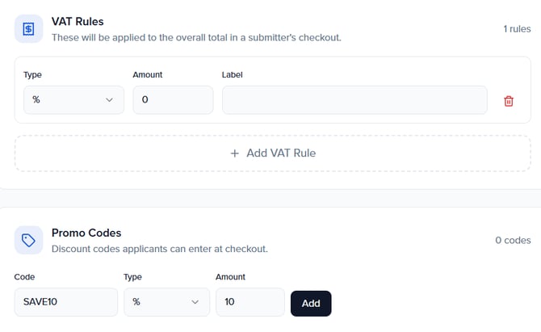
Task: Select the VAT Rules section heading
Action: pyautogui.click(x=78, y=22)
